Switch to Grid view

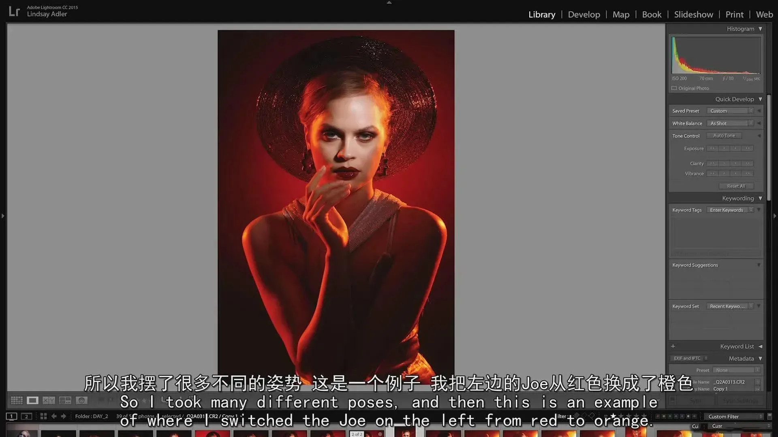point(17,400)
